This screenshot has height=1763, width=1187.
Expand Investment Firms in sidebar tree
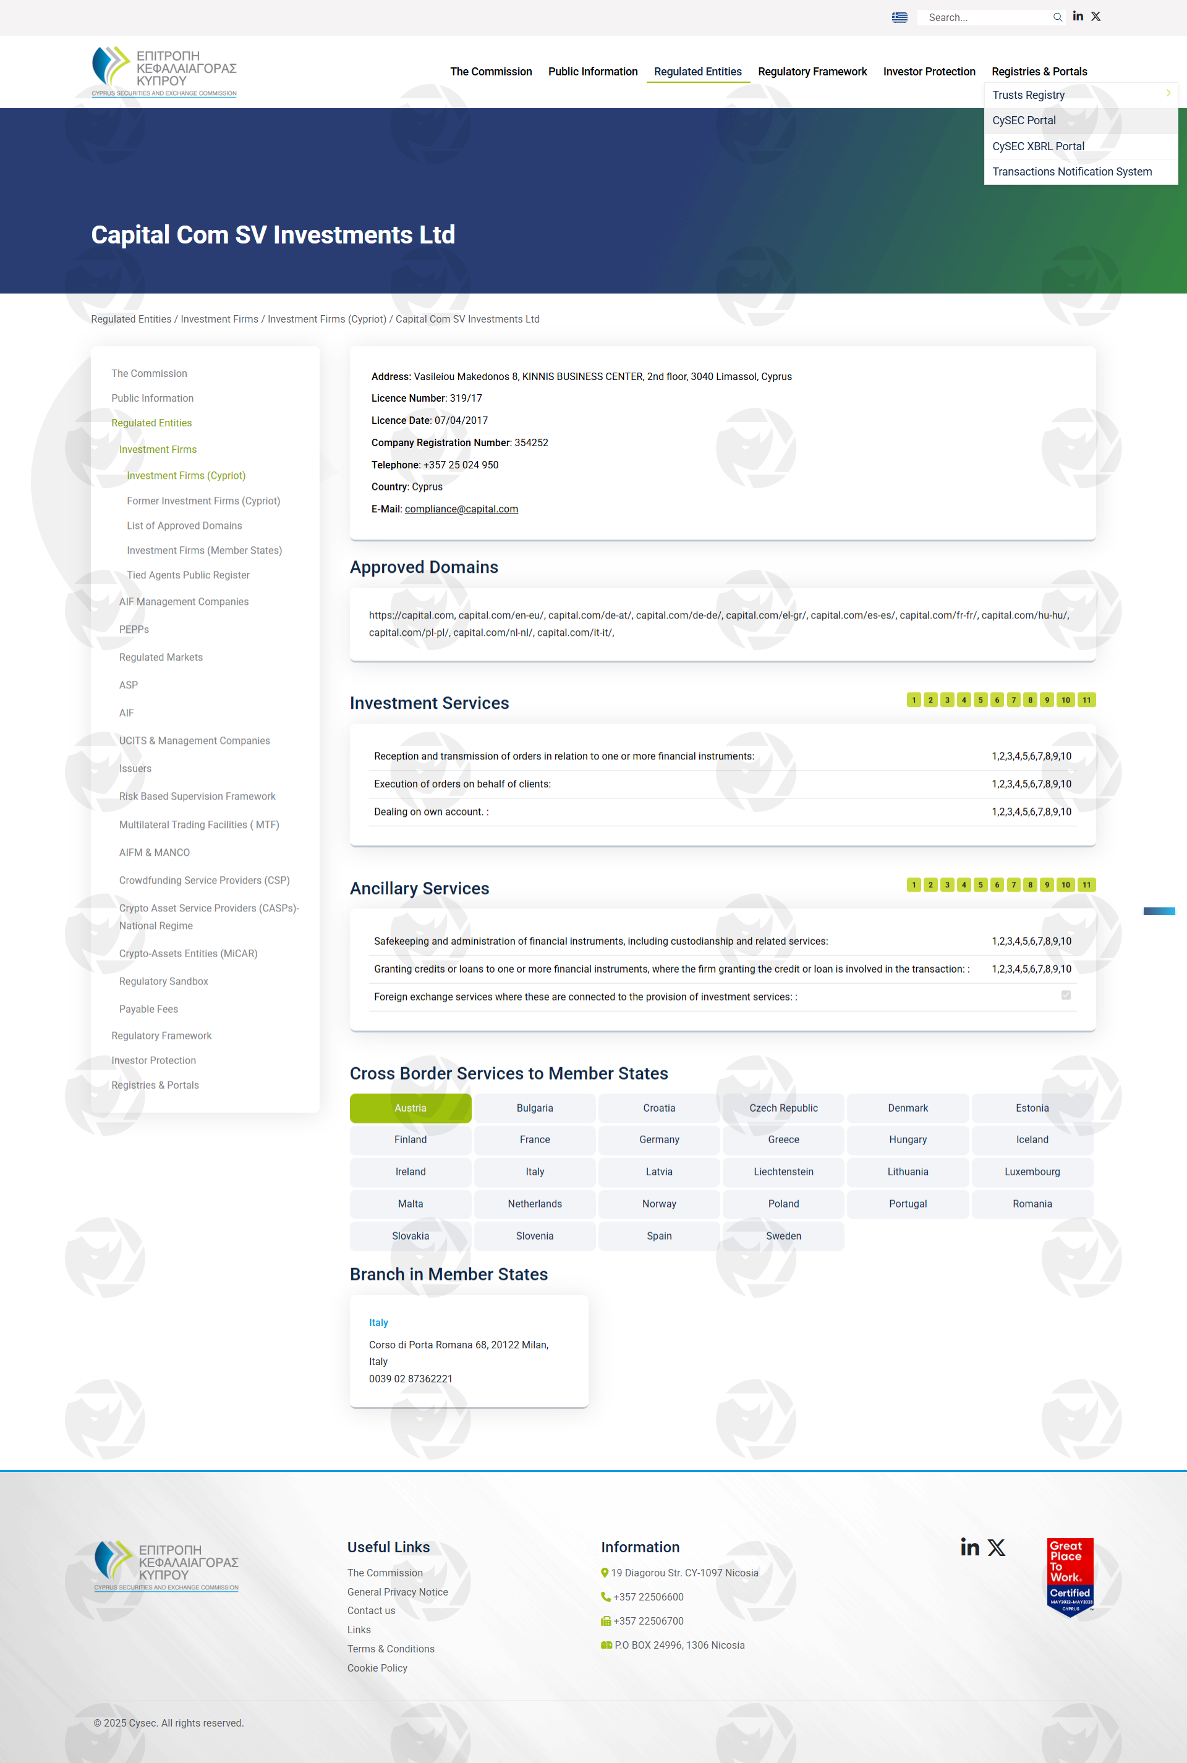(x=158, y=449)
